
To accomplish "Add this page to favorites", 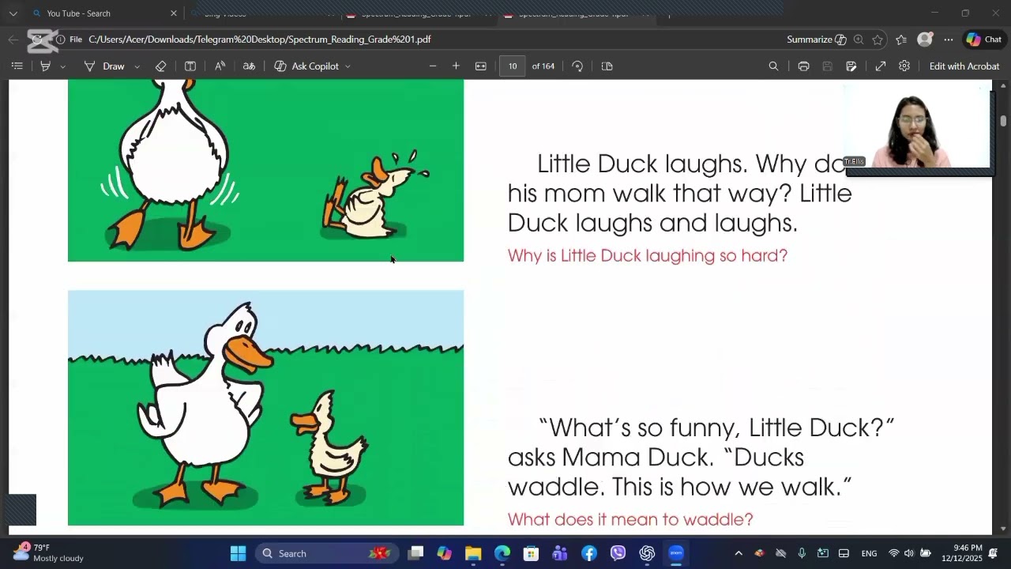I will pos(878,40).
